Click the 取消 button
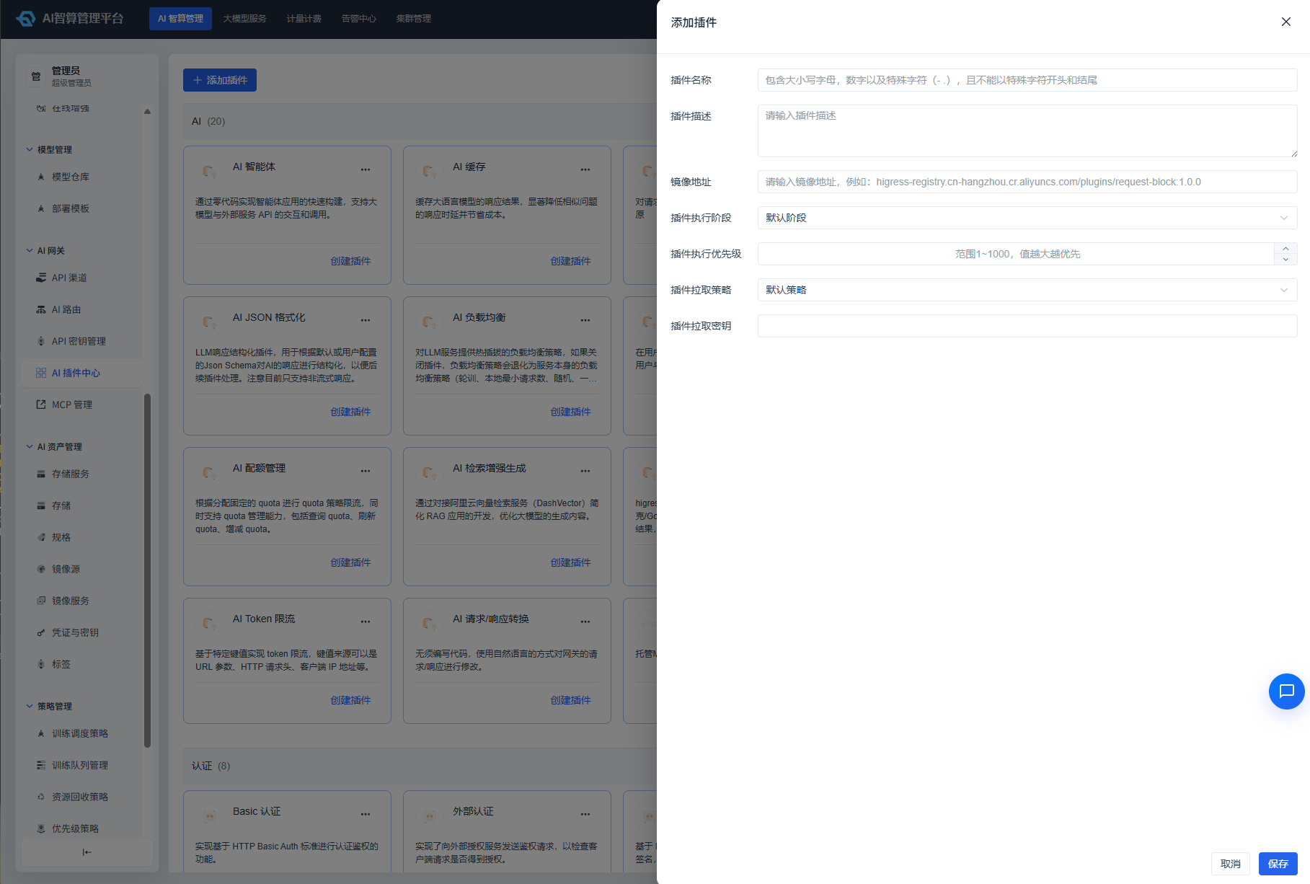 [1231, 864]
